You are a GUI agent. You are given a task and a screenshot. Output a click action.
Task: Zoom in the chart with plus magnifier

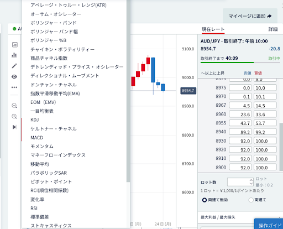[14, 116]
